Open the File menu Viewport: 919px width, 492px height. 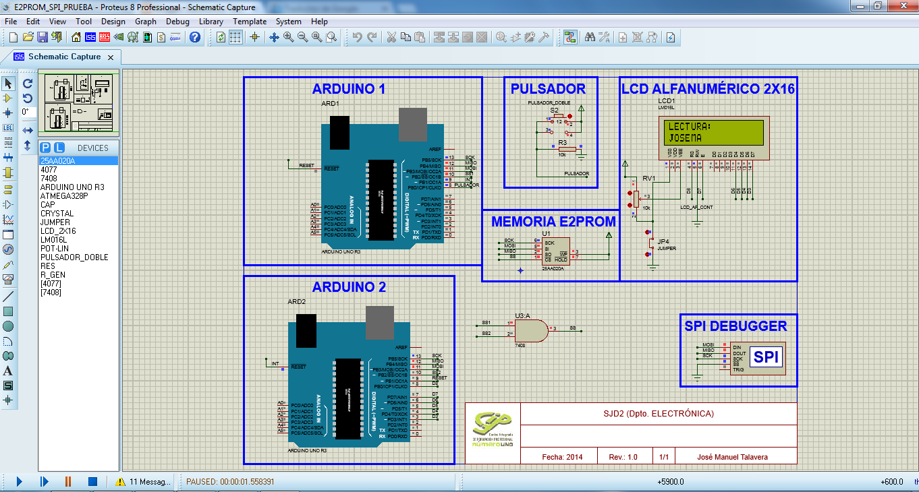(11, 22)
